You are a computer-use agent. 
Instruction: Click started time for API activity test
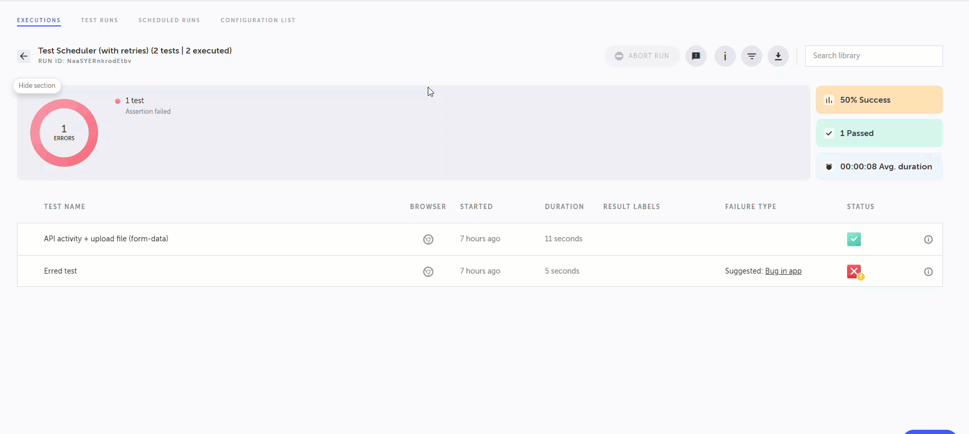[x=480, y=239]
